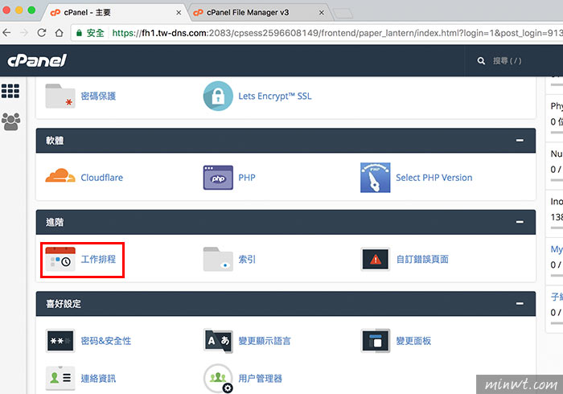The height and width of the screenshot is (394, 563).
Task: Go forward in the browser
Action: point(24,33)
